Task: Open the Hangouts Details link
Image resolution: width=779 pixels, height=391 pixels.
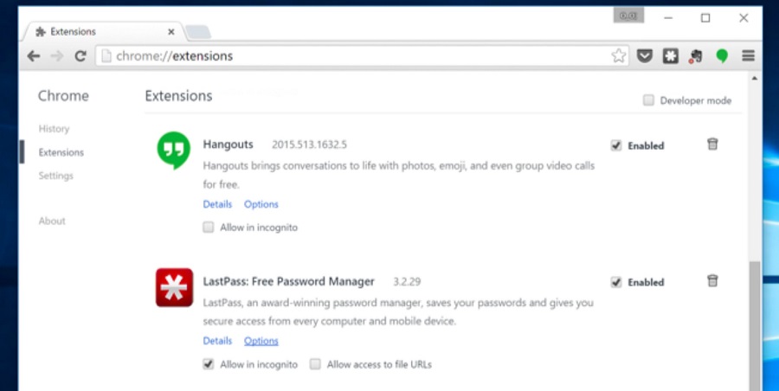Action: 217,204
